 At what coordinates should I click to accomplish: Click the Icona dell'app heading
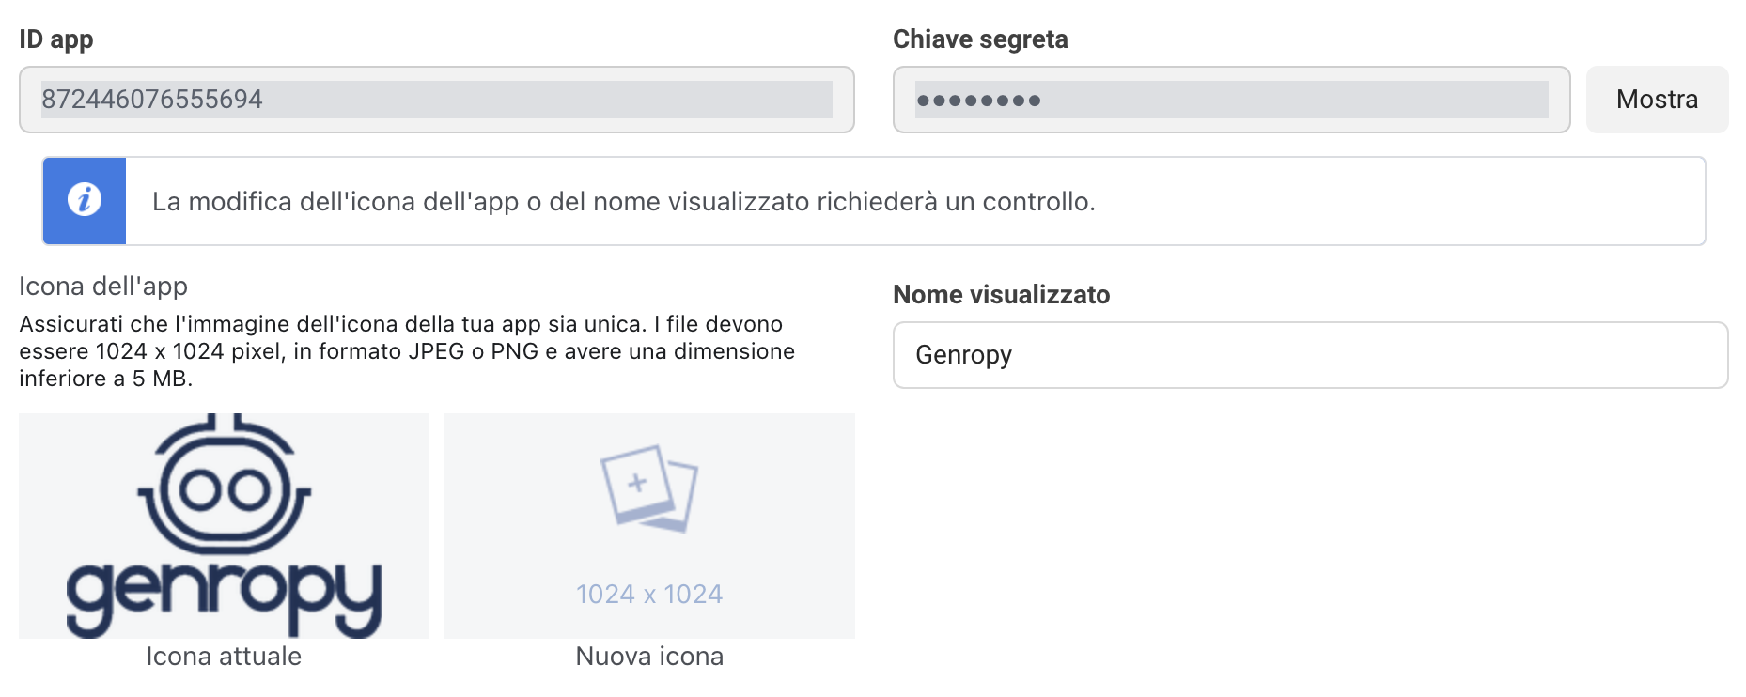(x=103, y=287)
